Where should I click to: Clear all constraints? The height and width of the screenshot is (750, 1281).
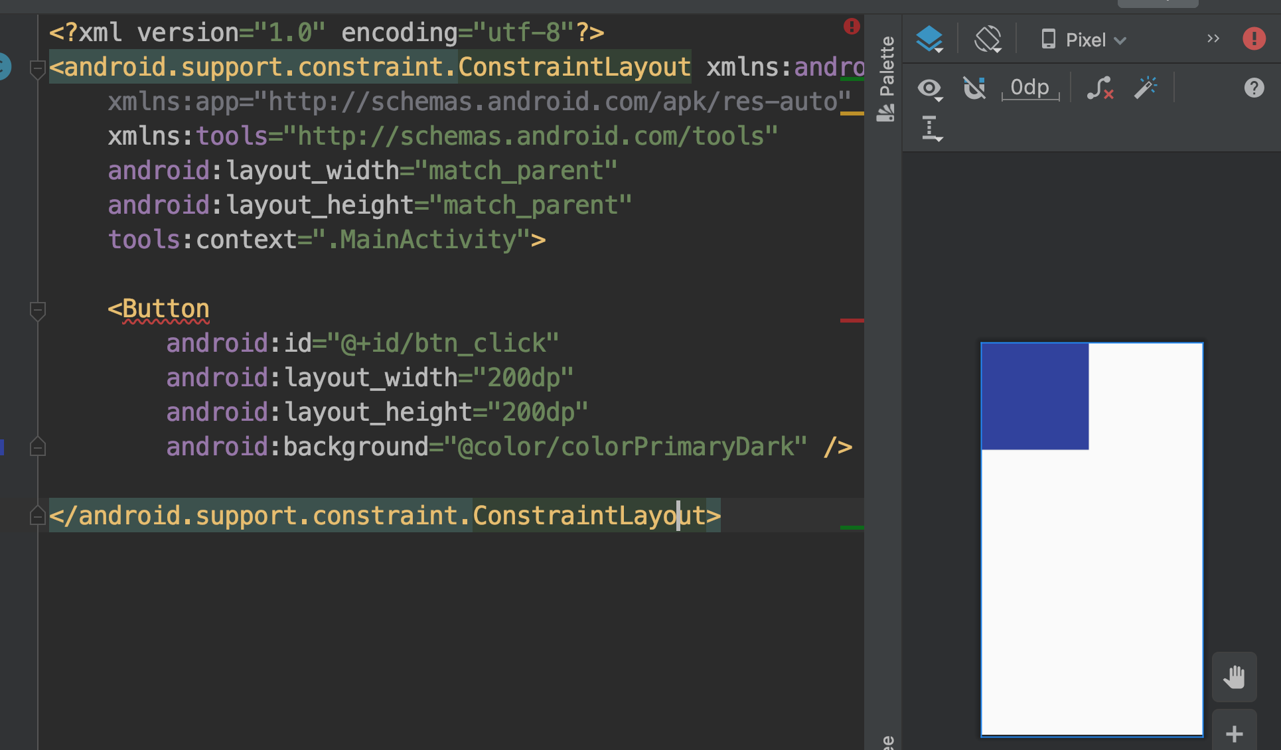(1100, 88)
